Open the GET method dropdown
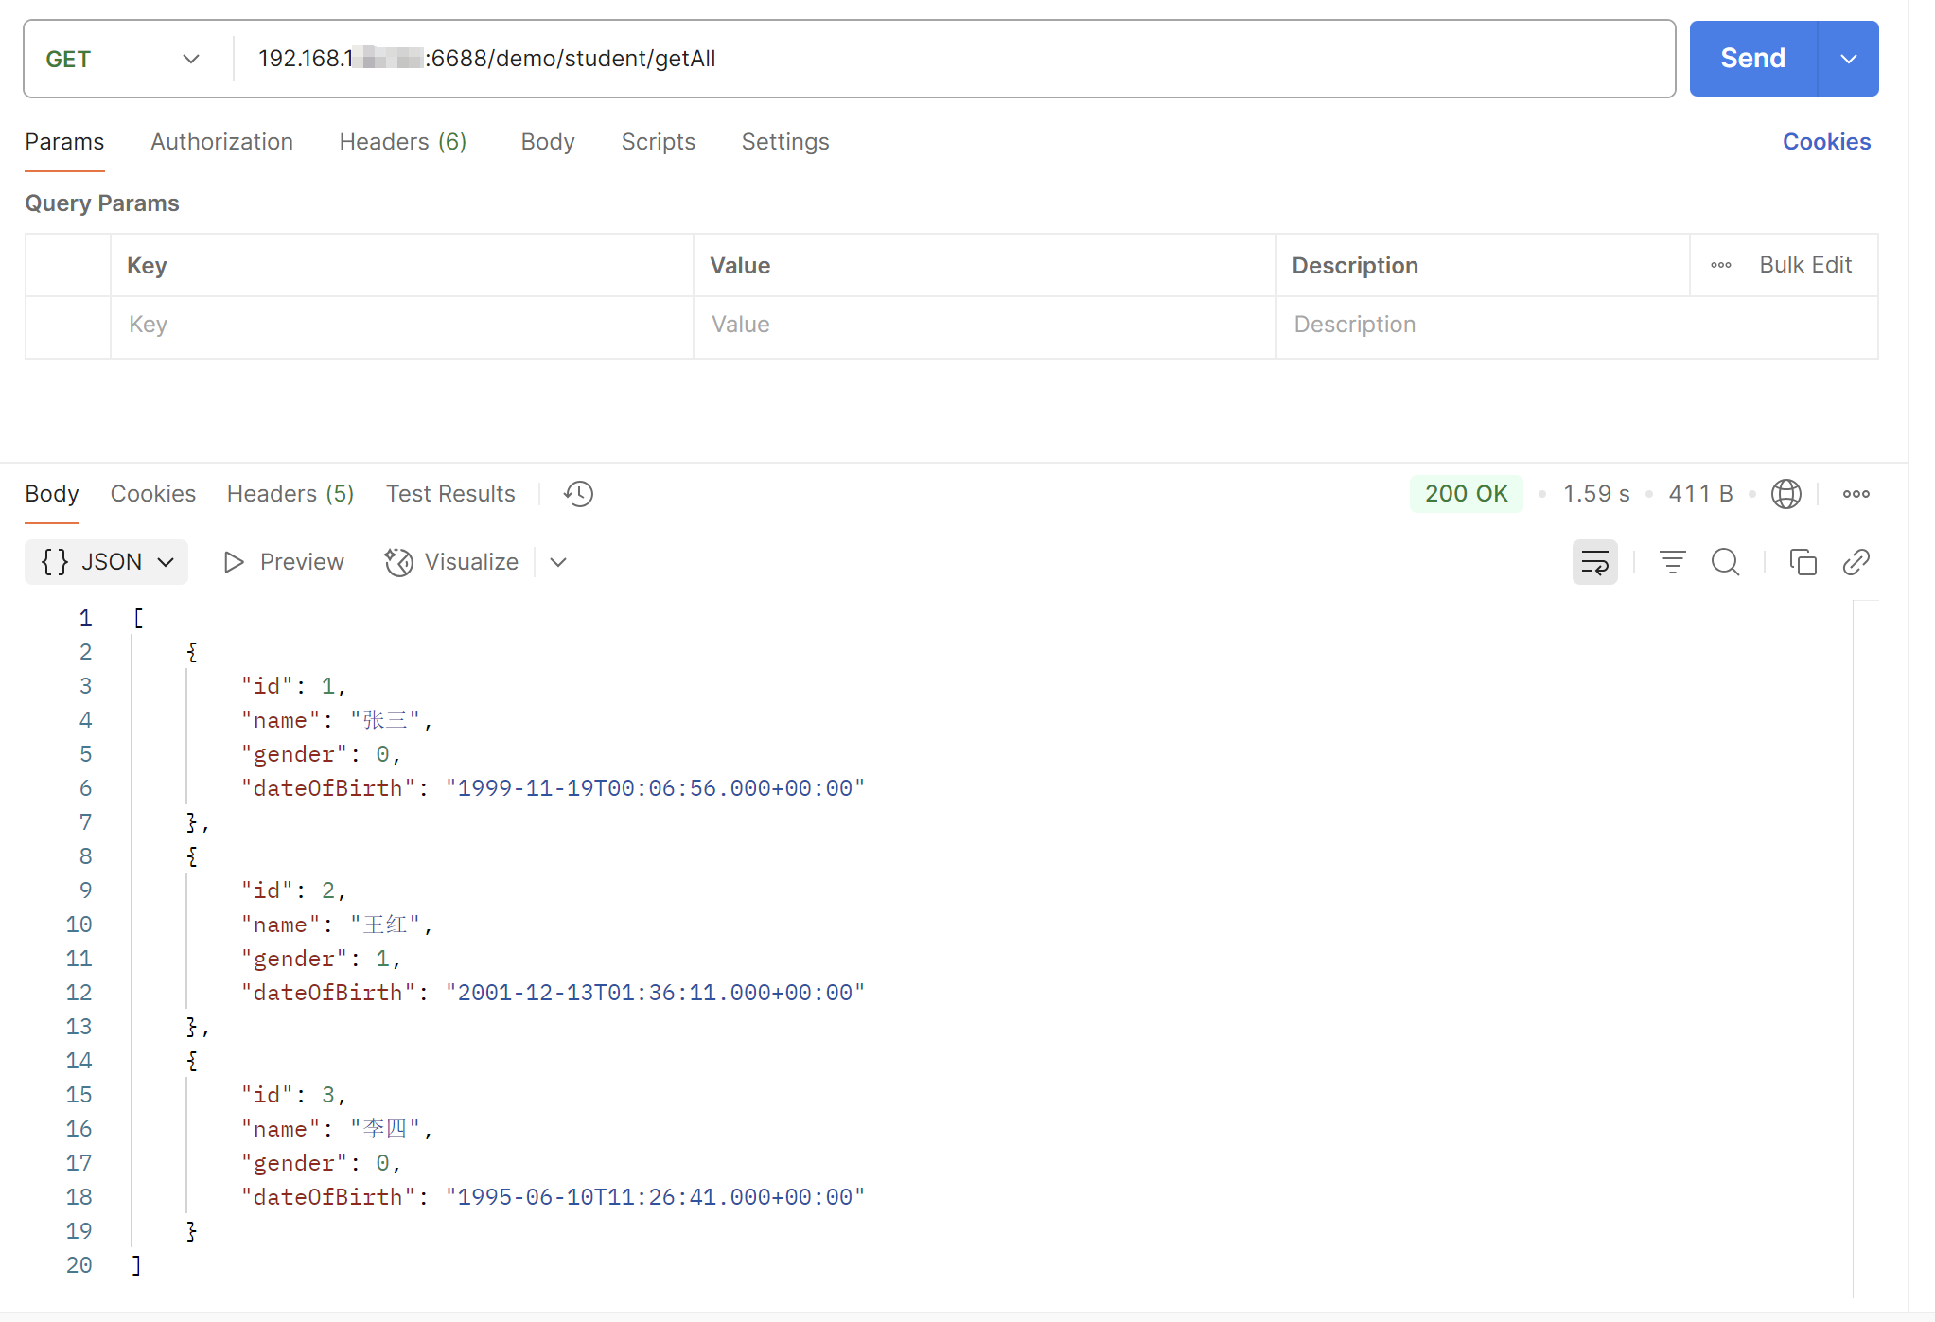This screenshot has height=1322, width=1935. coord(123,59)
